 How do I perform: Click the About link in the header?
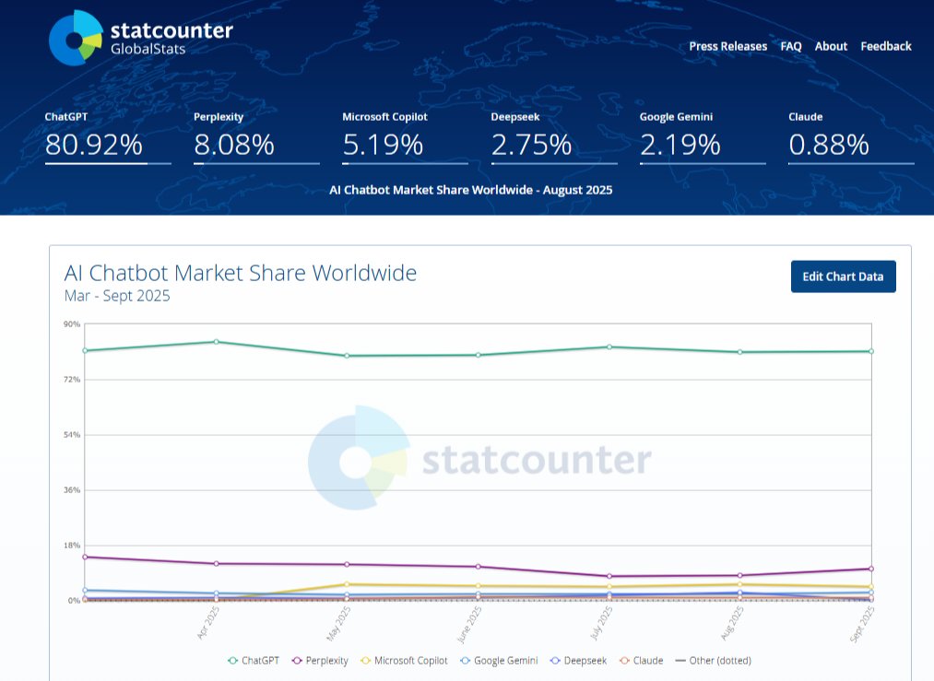831,46
